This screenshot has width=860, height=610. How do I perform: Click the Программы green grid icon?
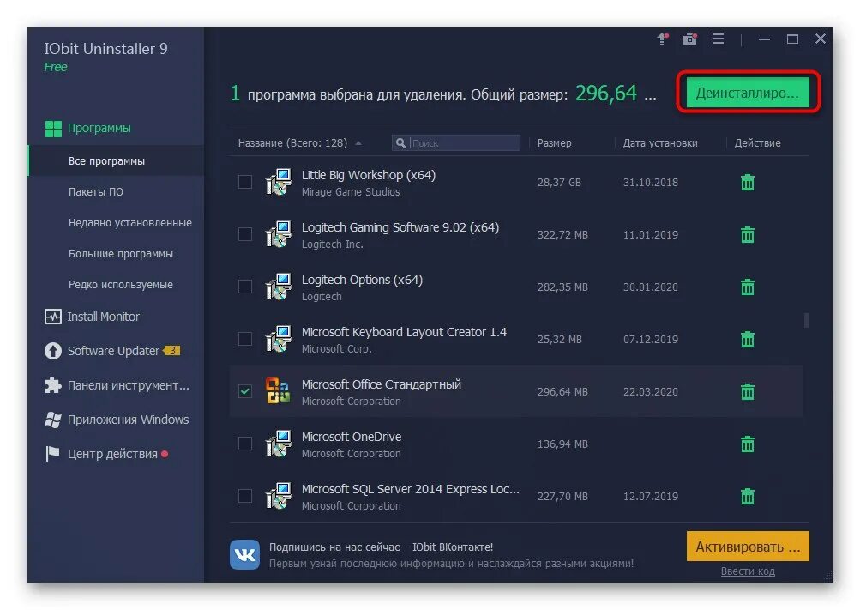coord(53,129)
